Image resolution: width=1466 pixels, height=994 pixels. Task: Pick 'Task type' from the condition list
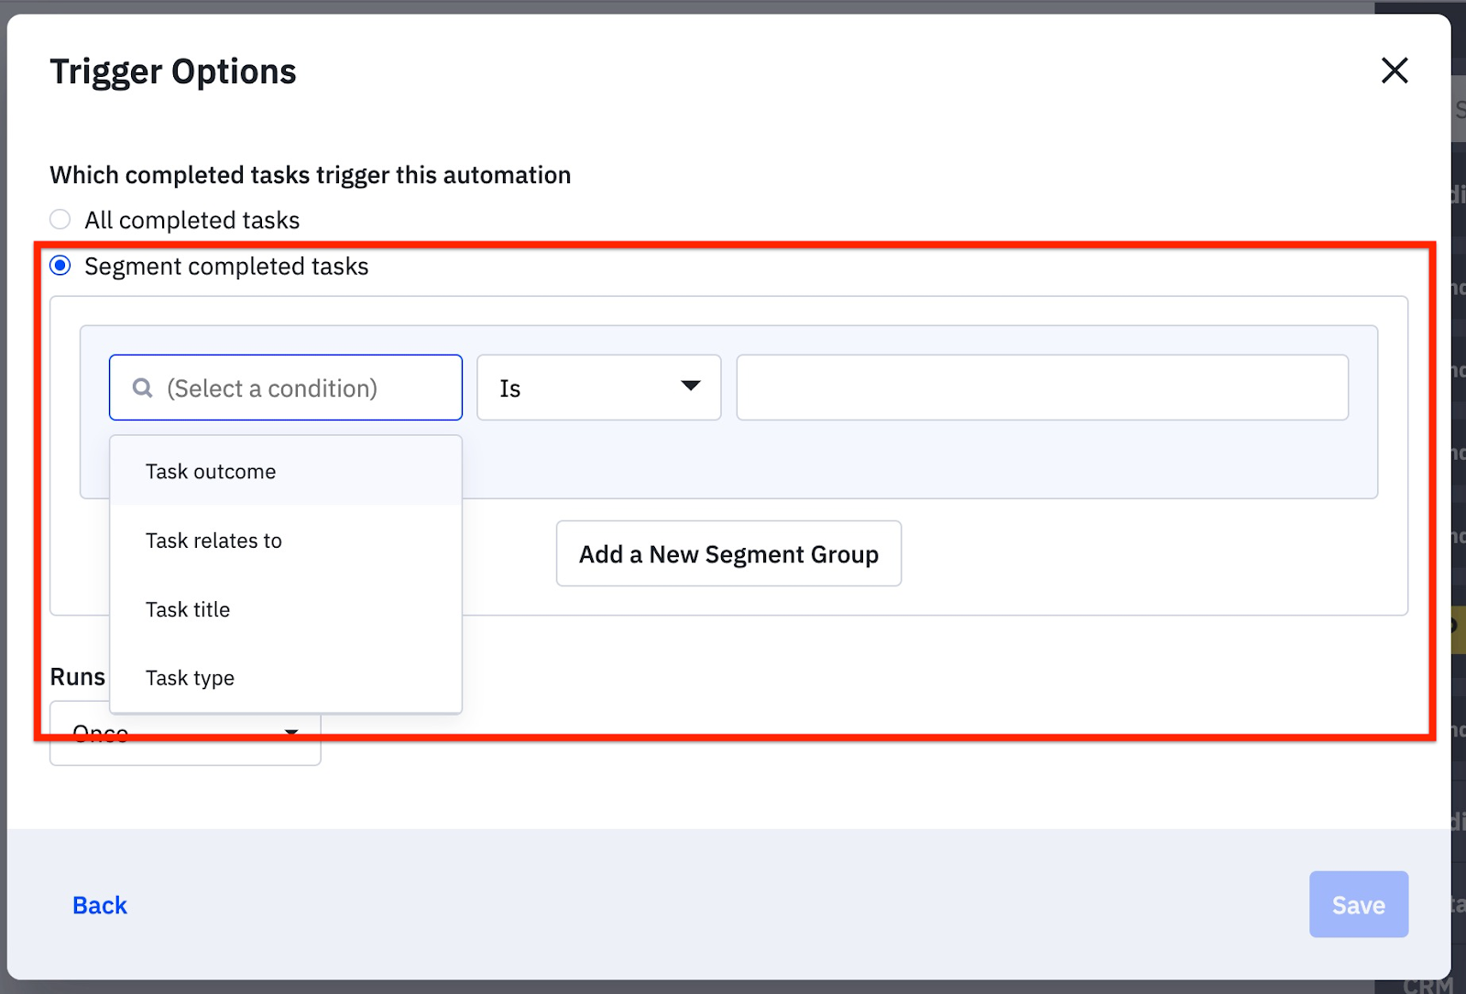[x=190, y=678]
